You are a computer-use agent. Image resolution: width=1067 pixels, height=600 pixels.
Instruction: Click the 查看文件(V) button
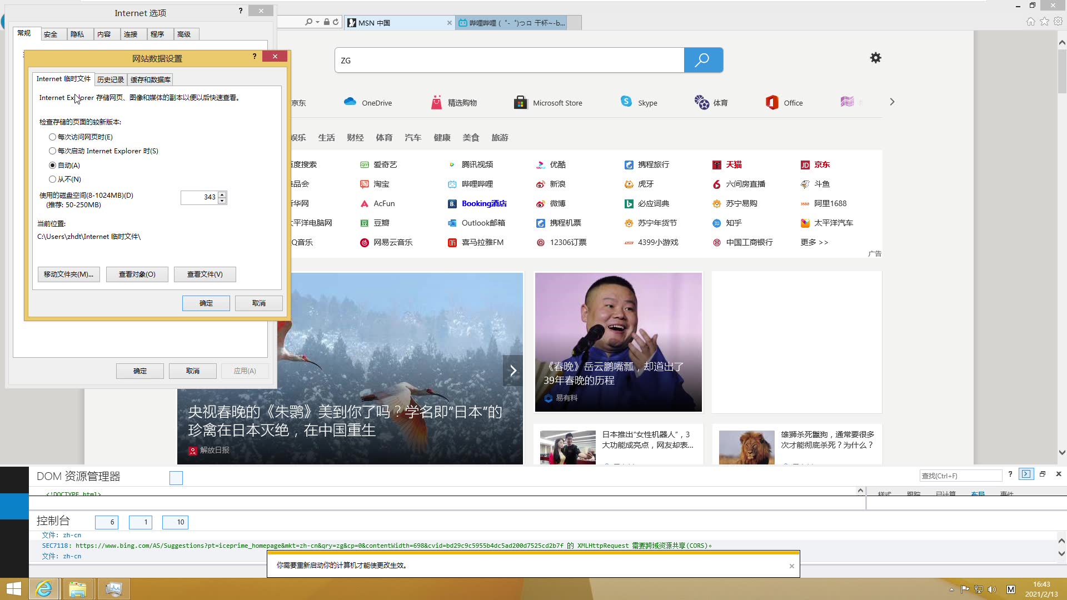(205, 274)
